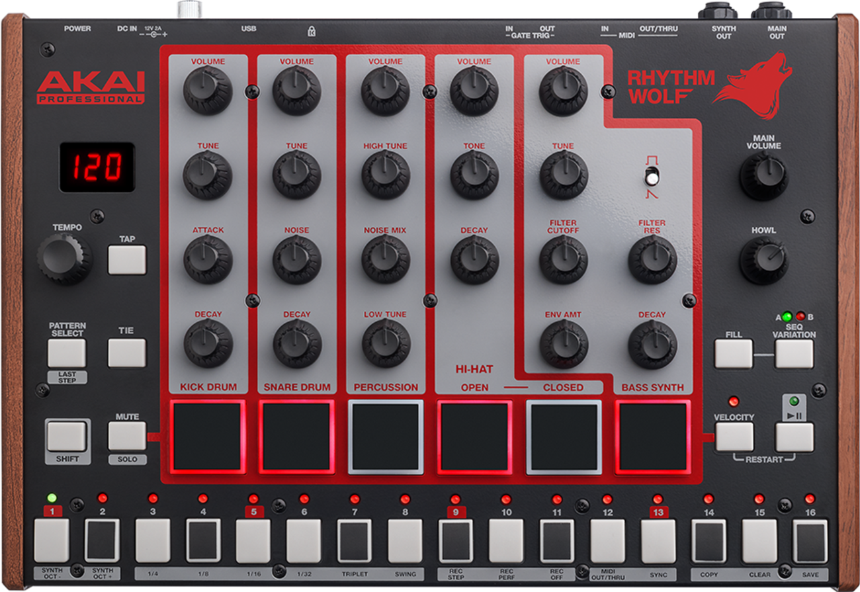Screen dimensions: 860x592
Task: Trigger the Bass Synth pad
Action: [653, 437]
